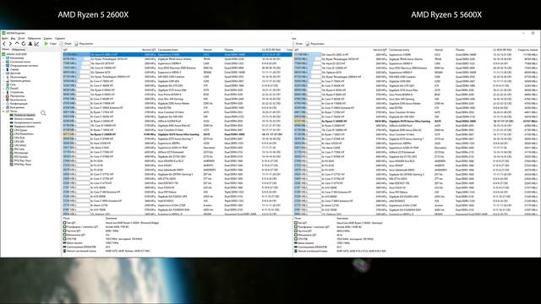Expand the Хранение данных tree node
This screenshot has height=304, width=541.
pos(3,81)
